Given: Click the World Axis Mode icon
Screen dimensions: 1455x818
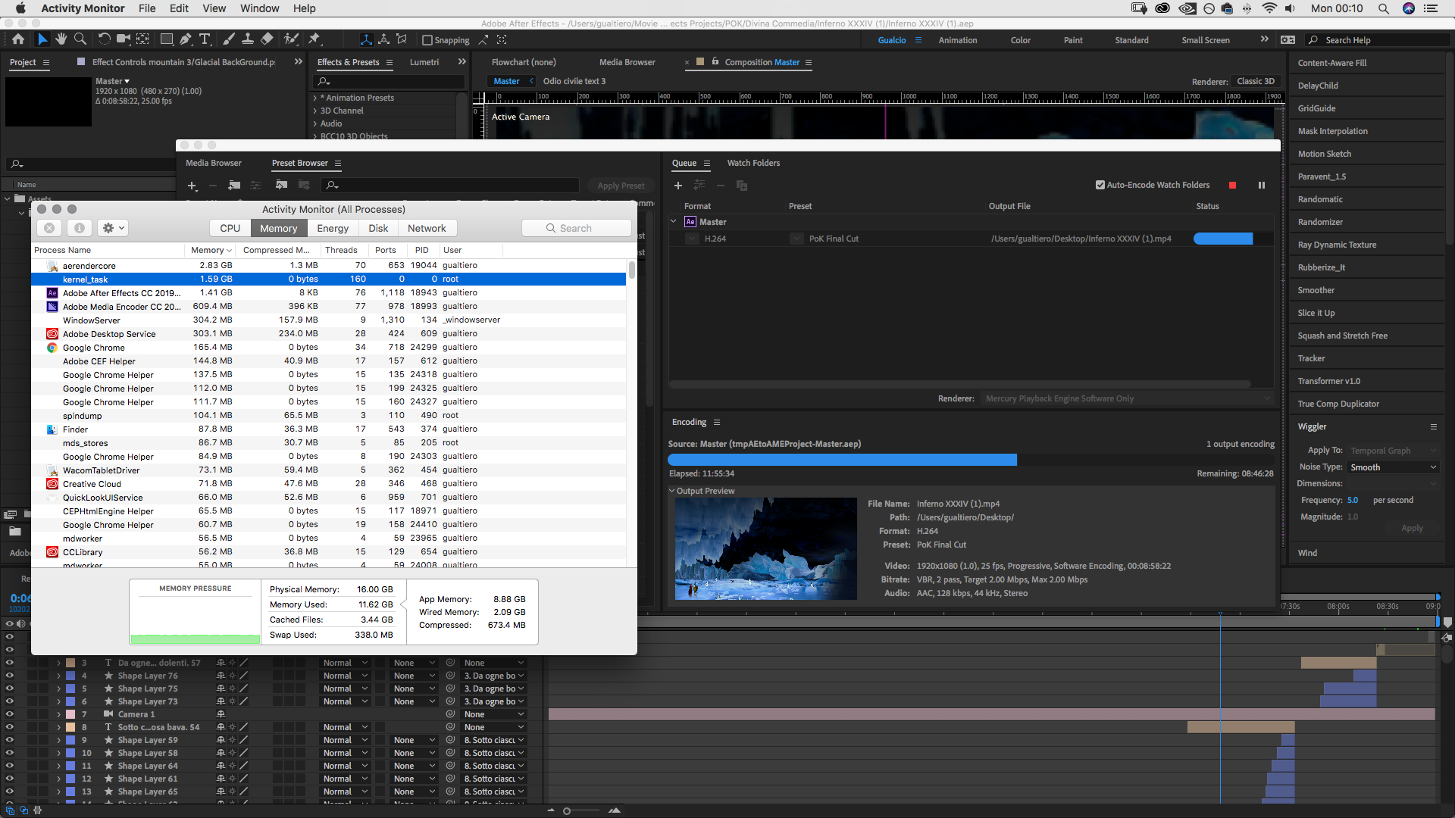Looking at the screenshot, I should click(384, 39).
